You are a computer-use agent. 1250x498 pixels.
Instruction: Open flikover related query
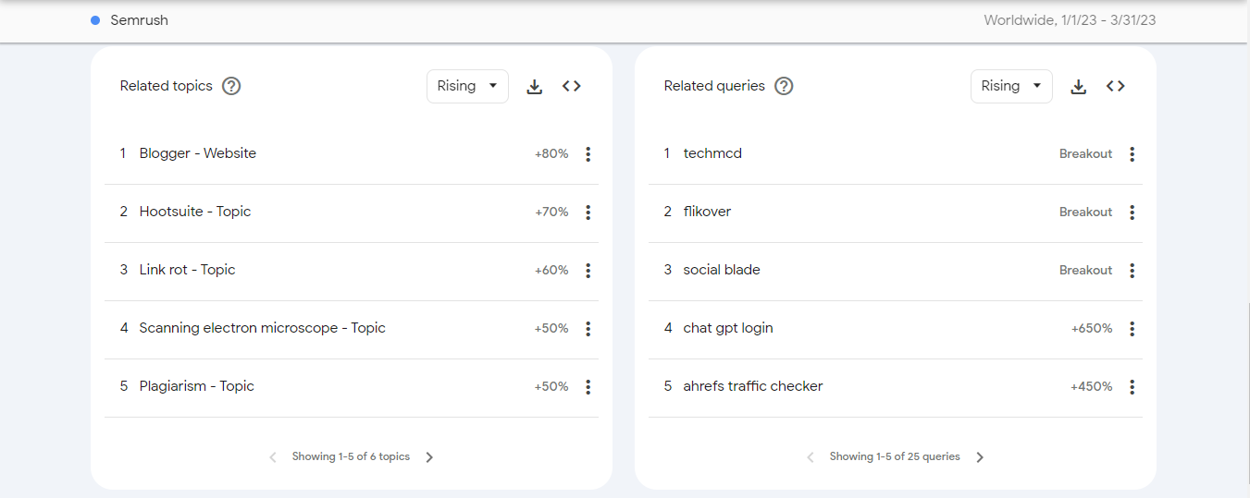(x=707, y=212)
